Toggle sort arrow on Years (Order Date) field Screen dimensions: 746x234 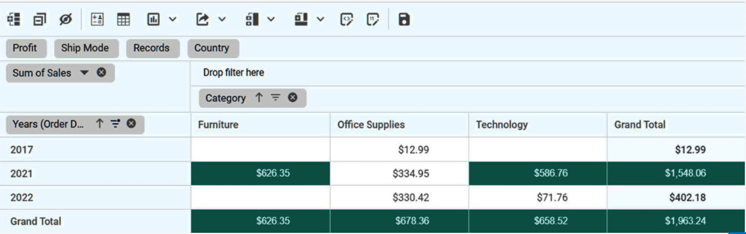[x=100, y=123]
